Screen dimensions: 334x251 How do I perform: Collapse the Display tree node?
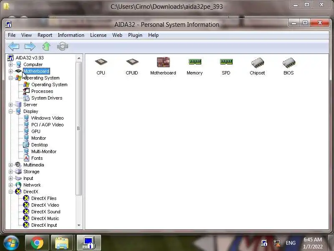(10, 111)
